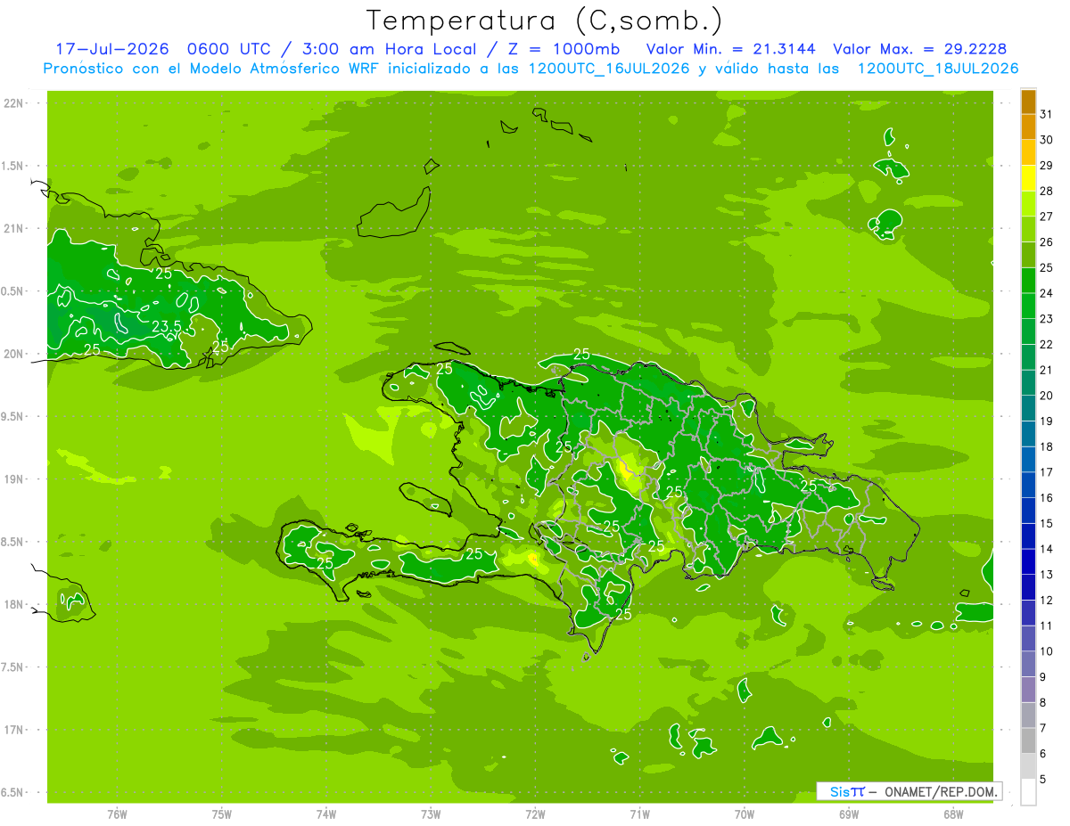Image resolution: width=1070 pixels, height=826 pixels.
Task: Click the legend value "10"
Action: [1047, 651]
